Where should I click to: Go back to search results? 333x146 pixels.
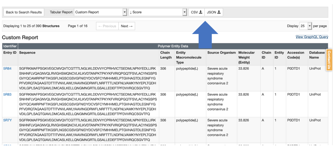pos(24,12)
